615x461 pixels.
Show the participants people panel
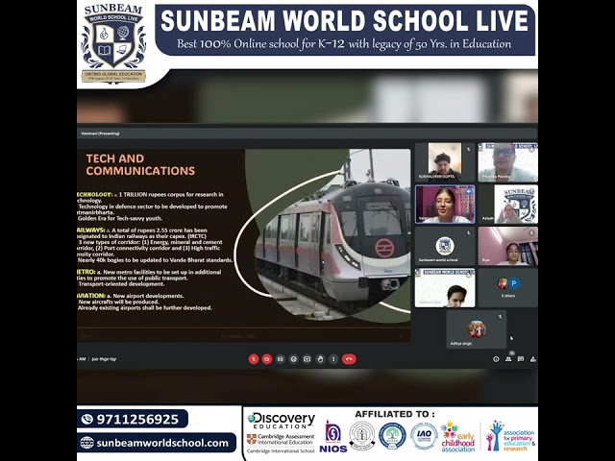[x=508, y=359]
